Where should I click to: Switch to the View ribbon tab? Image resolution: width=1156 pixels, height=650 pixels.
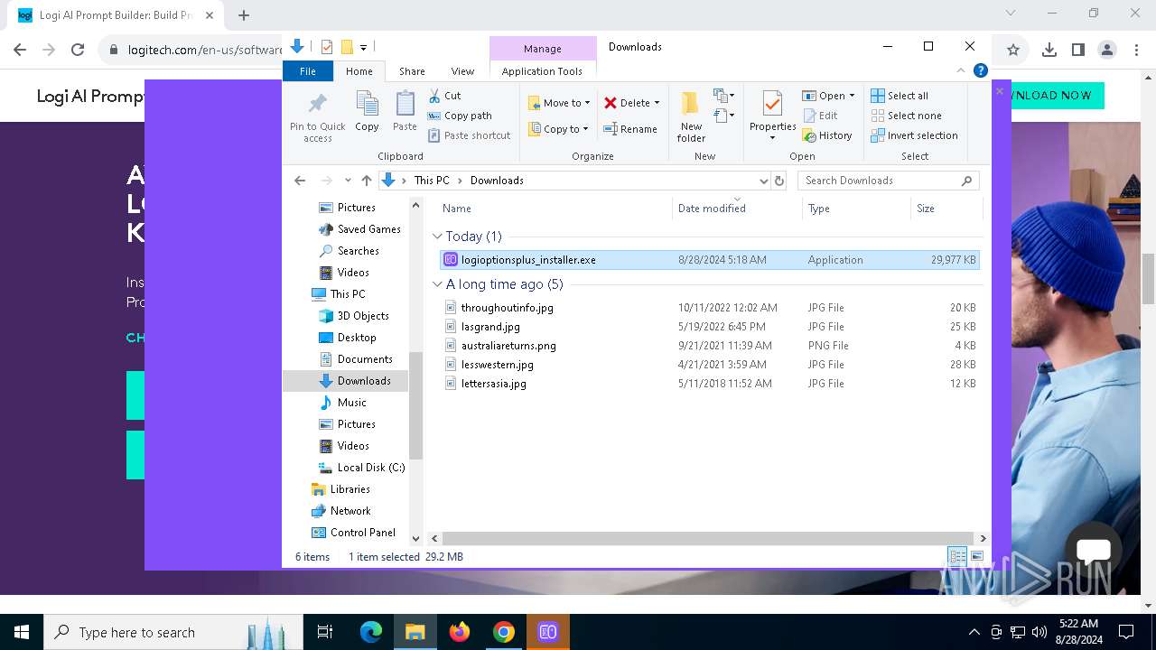click(x=462, y=71)
